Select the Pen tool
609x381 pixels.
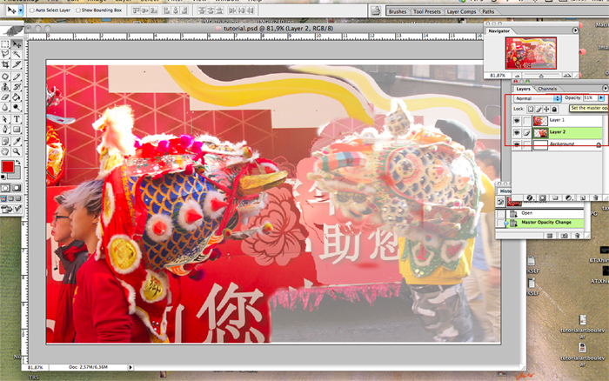coord(5,130)
